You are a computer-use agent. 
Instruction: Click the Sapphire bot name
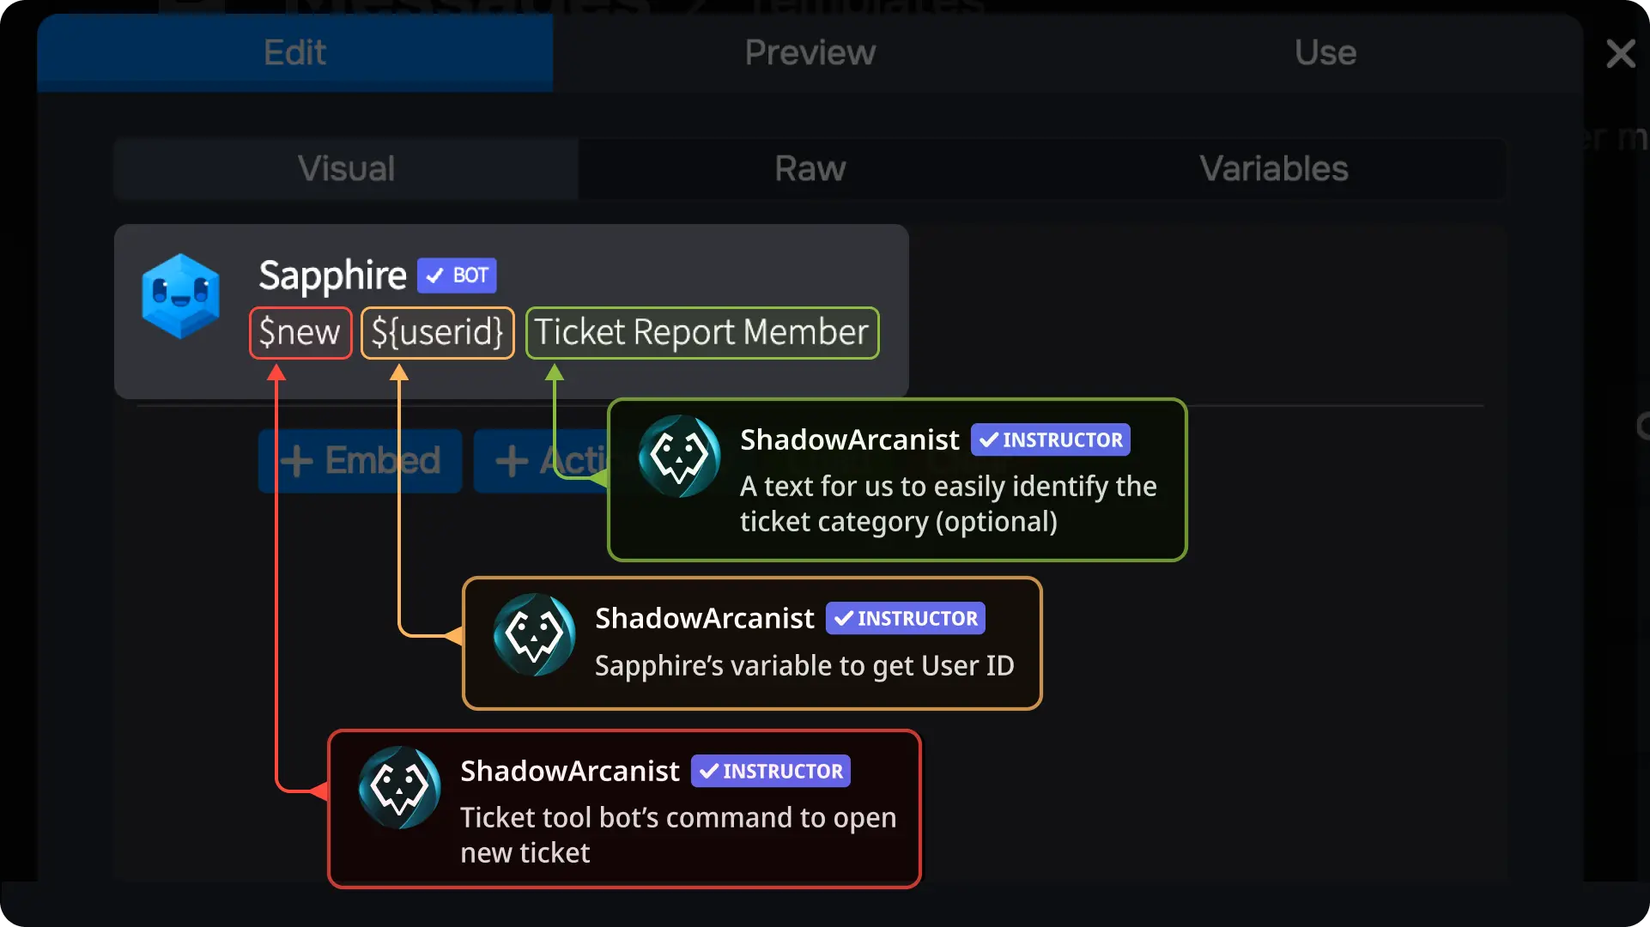332,276
